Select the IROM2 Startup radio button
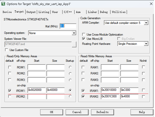The width and height of the screenshot is (155, 117). click(70, 96)
